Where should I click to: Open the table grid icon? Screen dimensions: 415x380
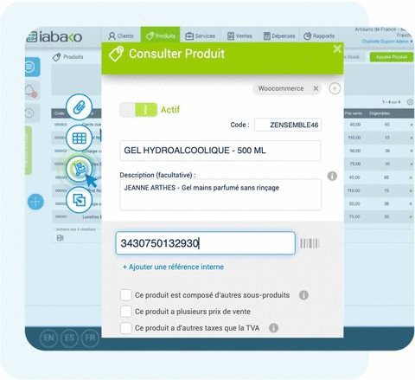(x=79, y=138)
